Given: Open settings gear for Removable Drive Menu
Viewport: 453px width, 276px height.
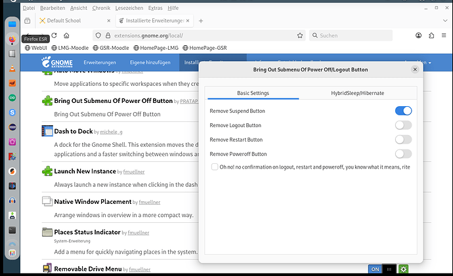Looking at the screenshot, I should pyautogui.click(x=403, y=269).
